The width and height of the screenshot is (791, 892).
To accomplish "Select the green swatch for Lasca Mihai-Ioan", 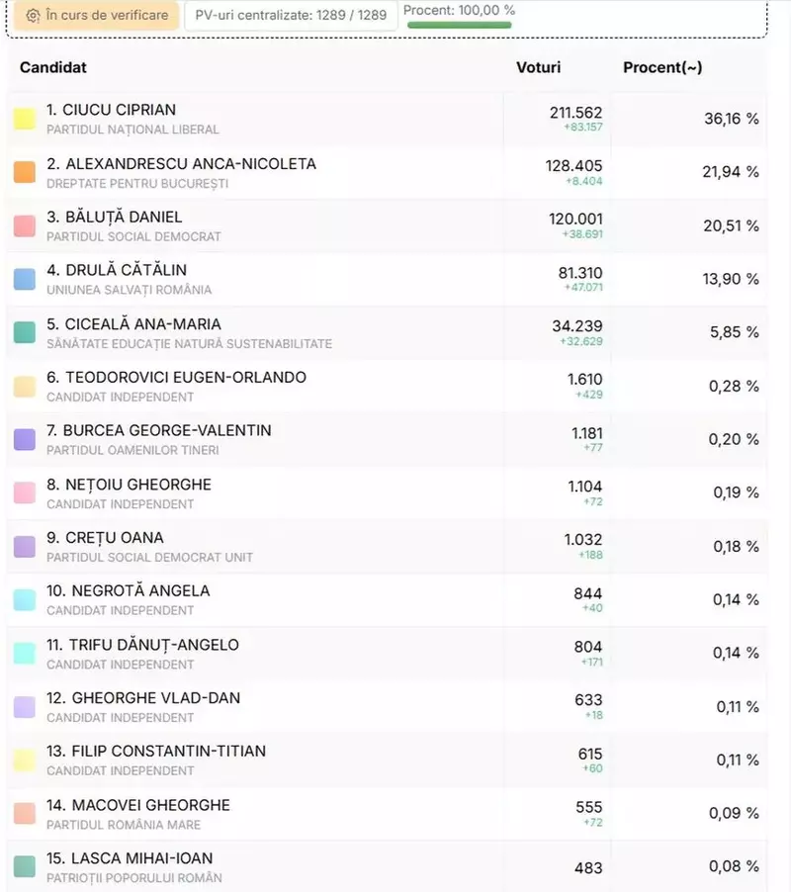I will coord(25,866).
